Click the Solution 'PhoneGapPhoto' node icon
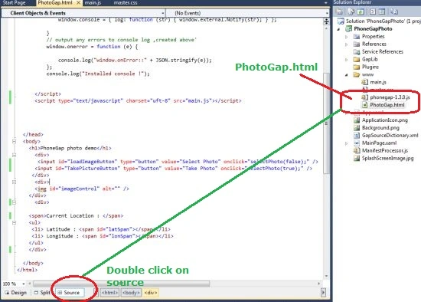This screenshot has width=421, height=302. [341, 21]
